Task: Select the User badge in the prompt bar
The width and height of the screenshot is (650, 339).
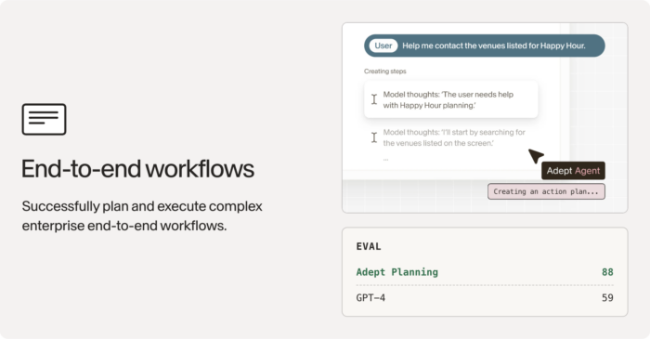Action: [x=383, y=46]
